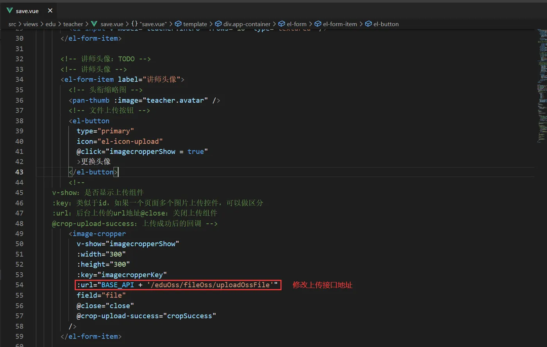Image resolution: width=547 pixels, height=347 pixels.
Task: Click the closing </el-button> tag
Action: (x=93, y=172)
